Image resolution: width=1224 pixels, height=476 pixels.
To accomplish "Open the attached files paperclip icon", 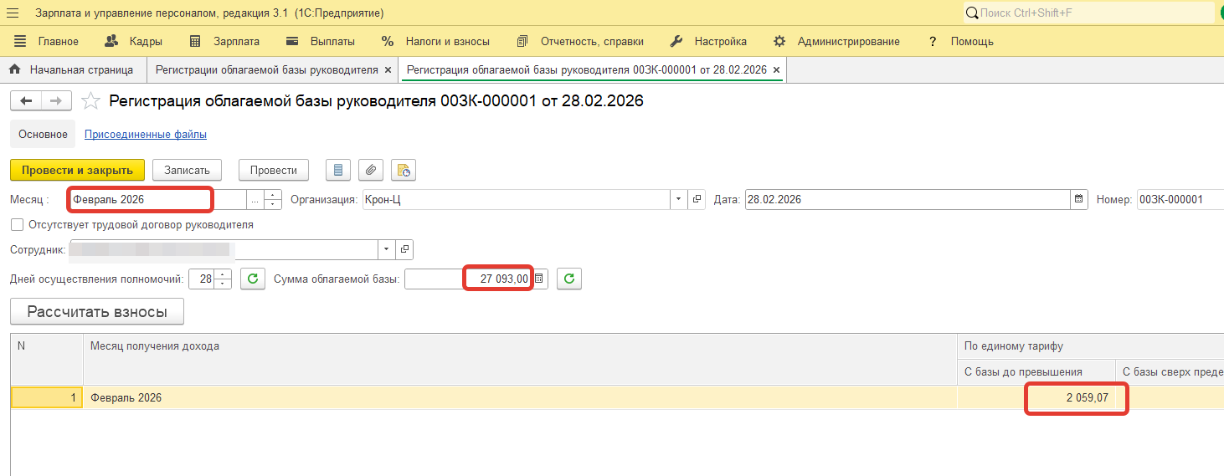I will point(371,170).
